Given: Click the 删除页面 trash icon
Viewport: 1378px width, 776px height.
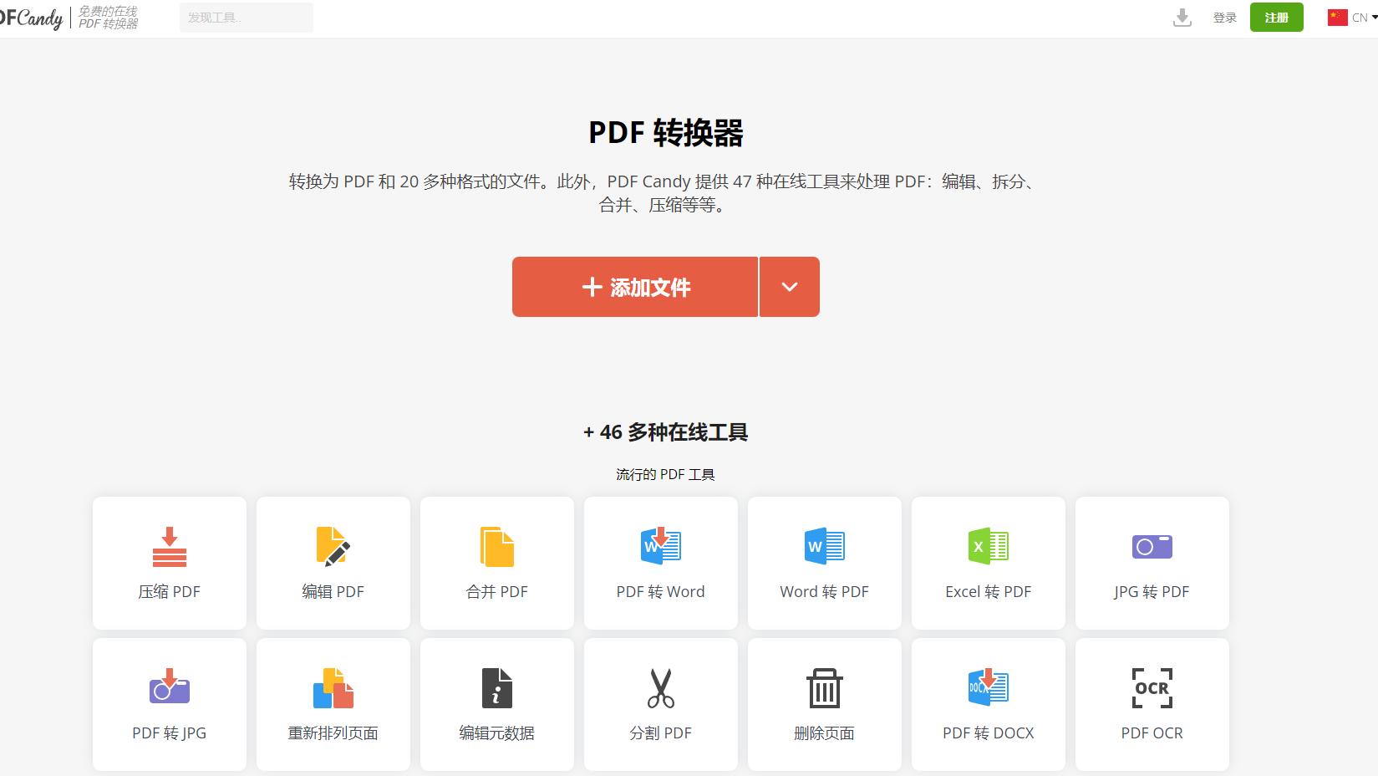Looking at the screenshot, I should point(824,688).
